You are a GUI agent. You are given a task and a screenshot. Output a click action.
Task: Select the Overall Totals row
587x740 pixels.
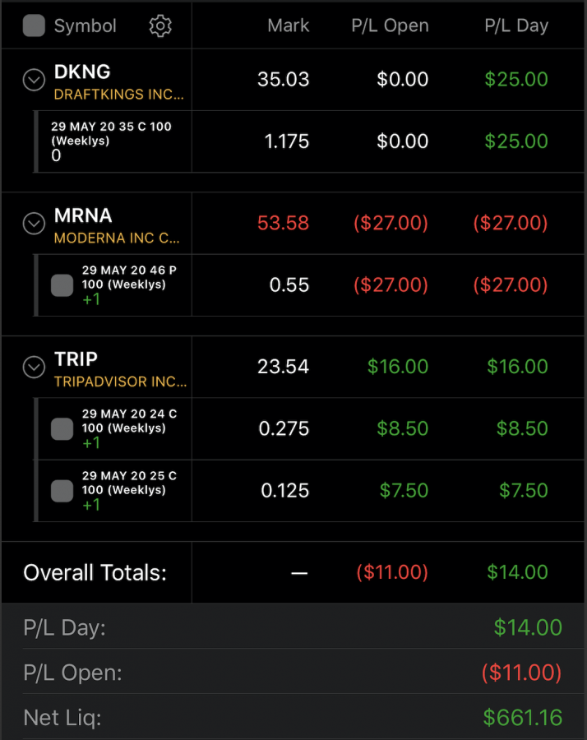pyautogui.click(x=293, y=572)
